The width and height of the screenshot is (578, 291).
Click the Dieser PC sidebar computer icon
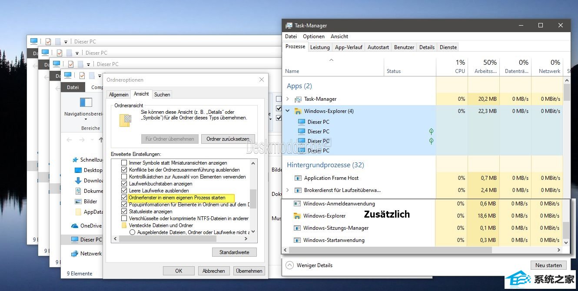pyautogui.click(x=75, y=240)
